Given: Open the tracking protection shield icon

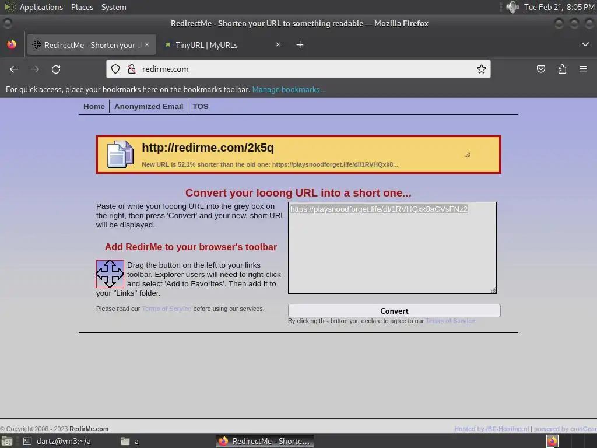Looking at the screenshot, I should [x=115, y=69].
